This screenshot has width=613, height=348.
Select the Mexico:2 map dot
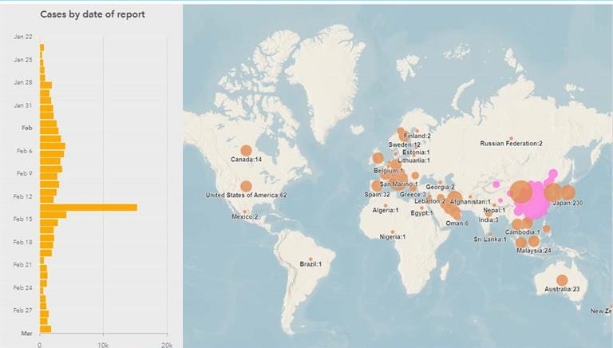point(245,212)
